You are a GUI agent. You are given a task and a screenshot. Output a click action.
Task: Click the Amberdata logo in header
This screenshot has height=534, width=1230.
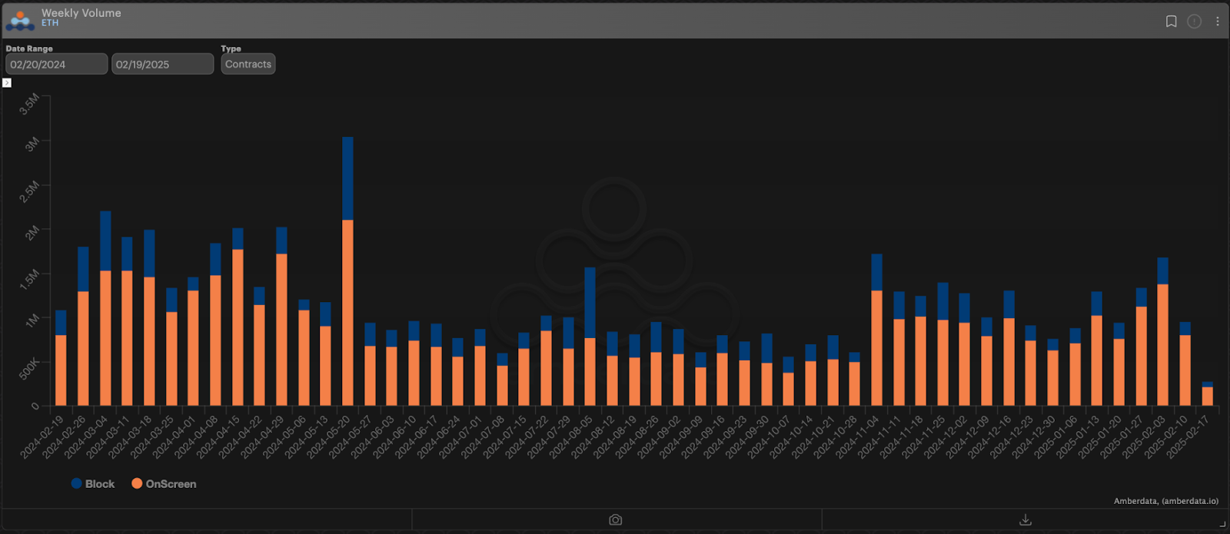pyautogui.click(x=20, y=20)
